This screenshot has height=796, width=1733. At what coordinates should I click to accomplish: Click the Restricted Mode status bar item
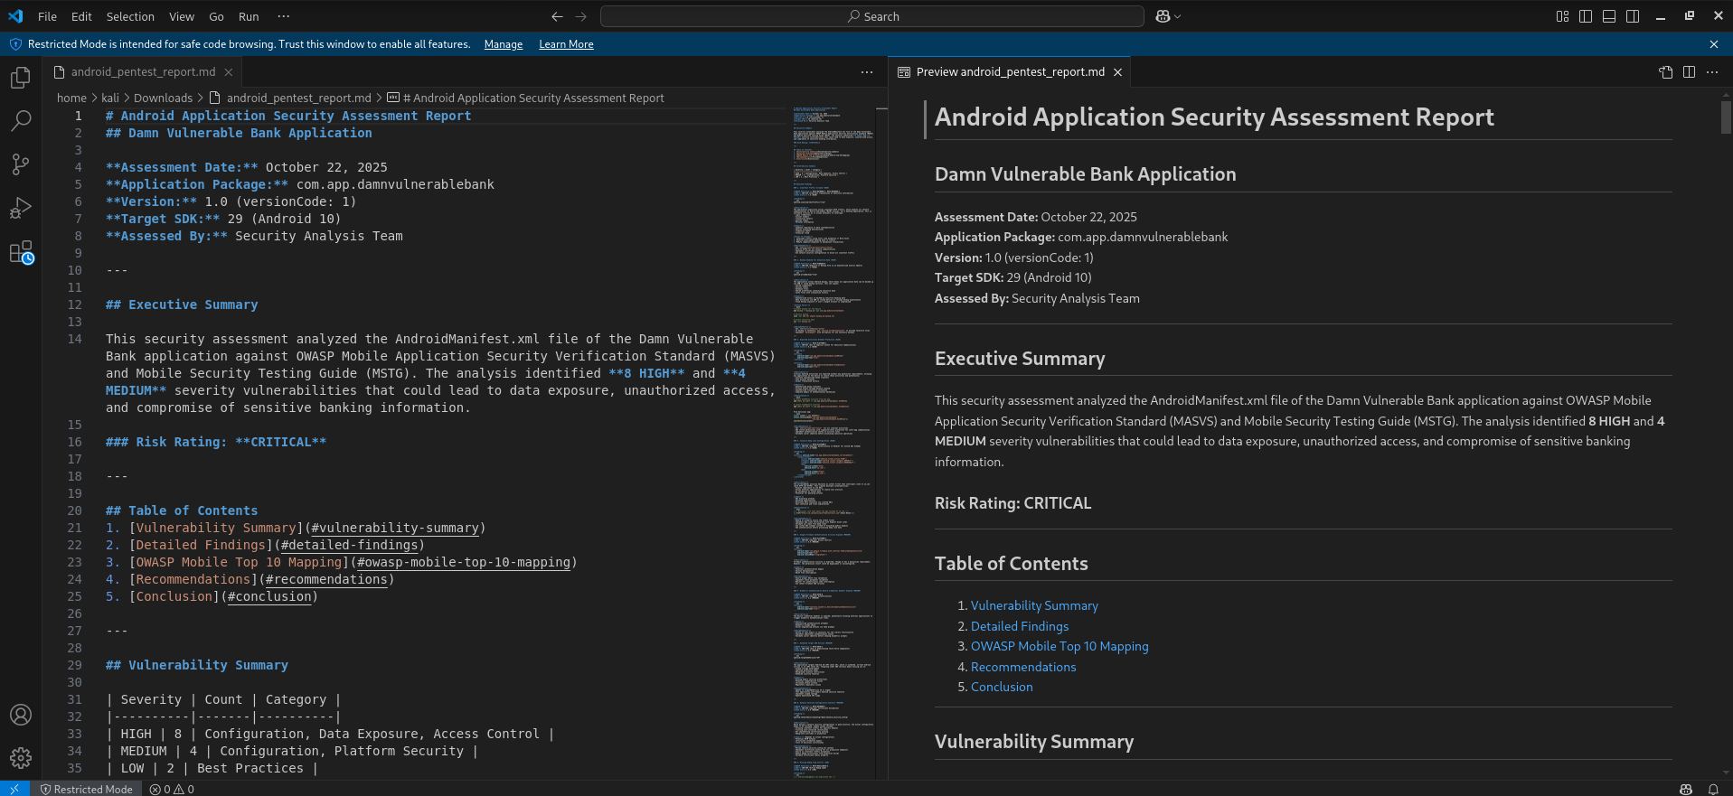coord(87,789)
